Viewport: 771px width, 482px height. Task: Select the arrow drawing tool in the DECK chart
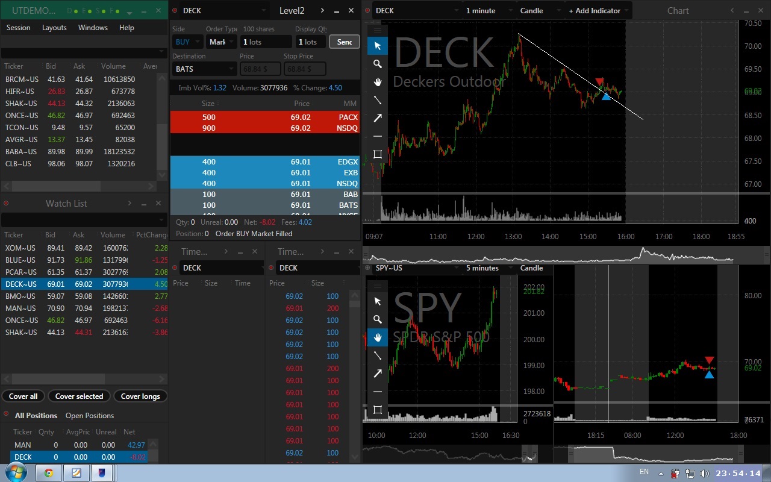378,118
